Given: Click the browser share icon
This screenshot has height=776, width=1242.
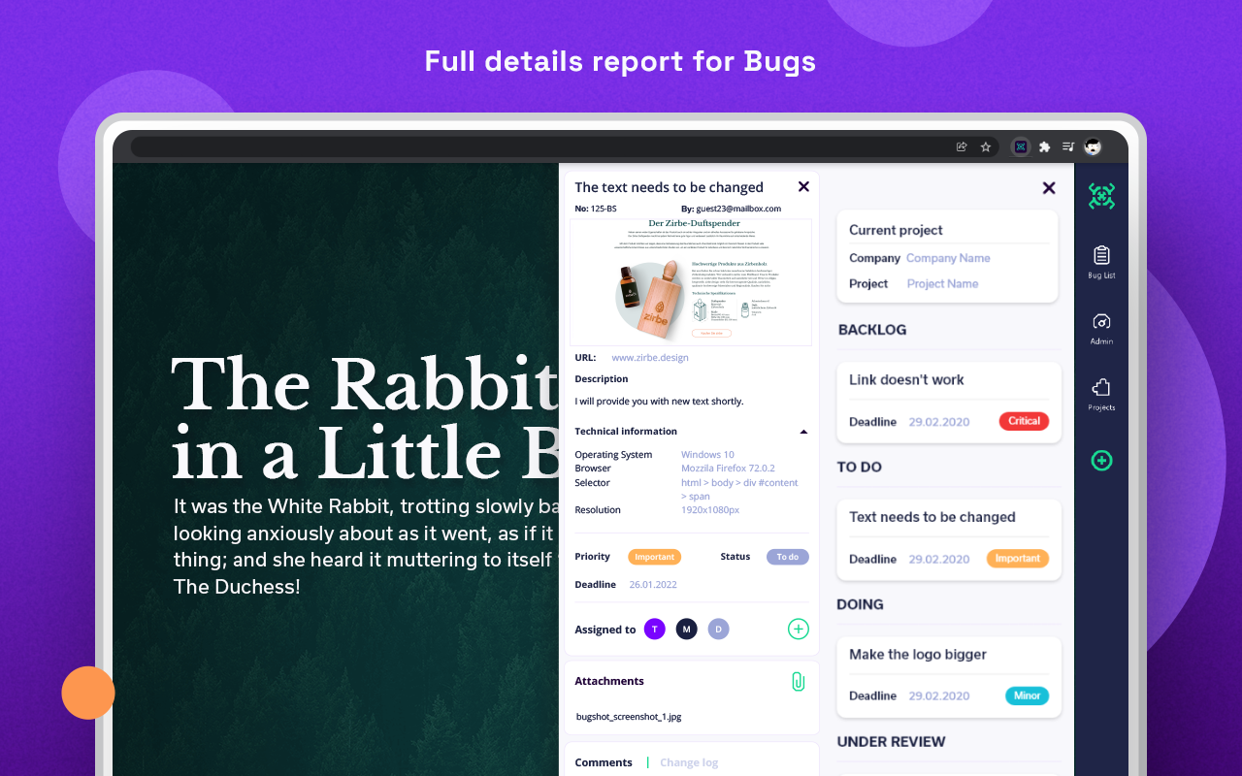Looking at the screenshot, I should point(962,147).
